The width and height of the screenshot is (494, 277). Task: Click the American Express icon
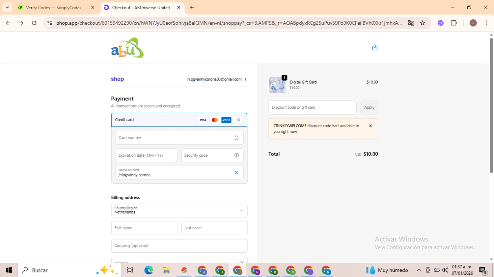226,120
